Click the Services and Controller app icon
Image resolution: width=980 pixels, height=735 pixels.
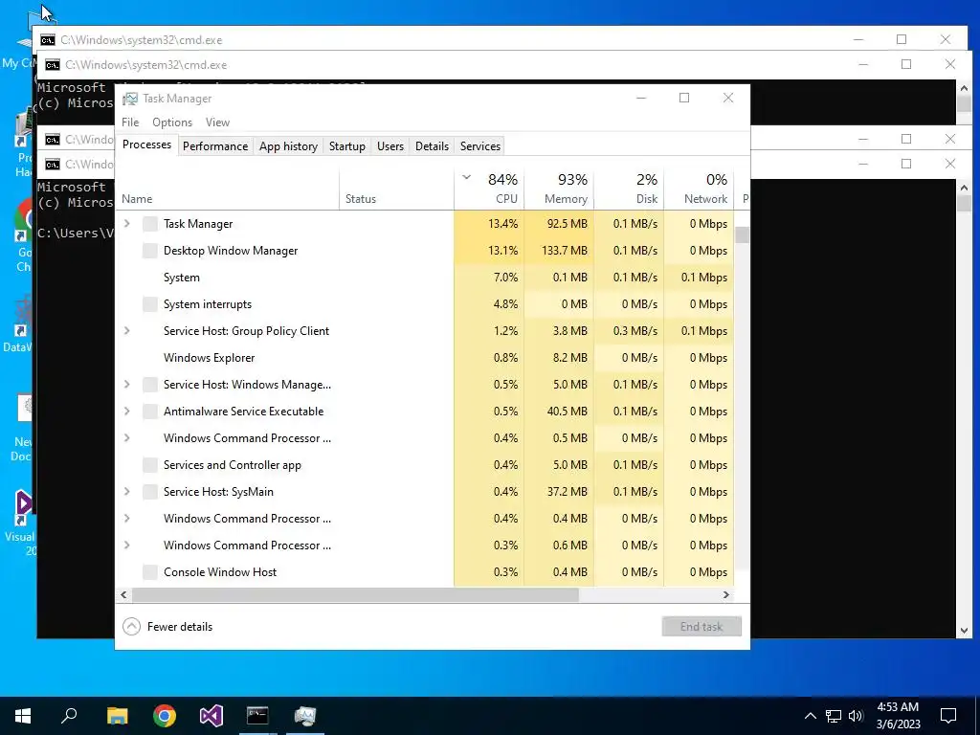(150, 465)
